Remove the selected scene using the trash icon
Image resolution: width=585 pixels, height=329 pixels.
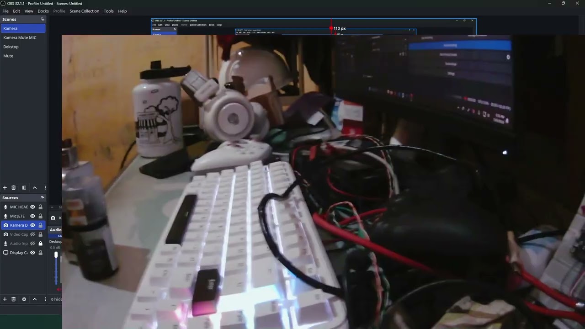click(14, 188)
